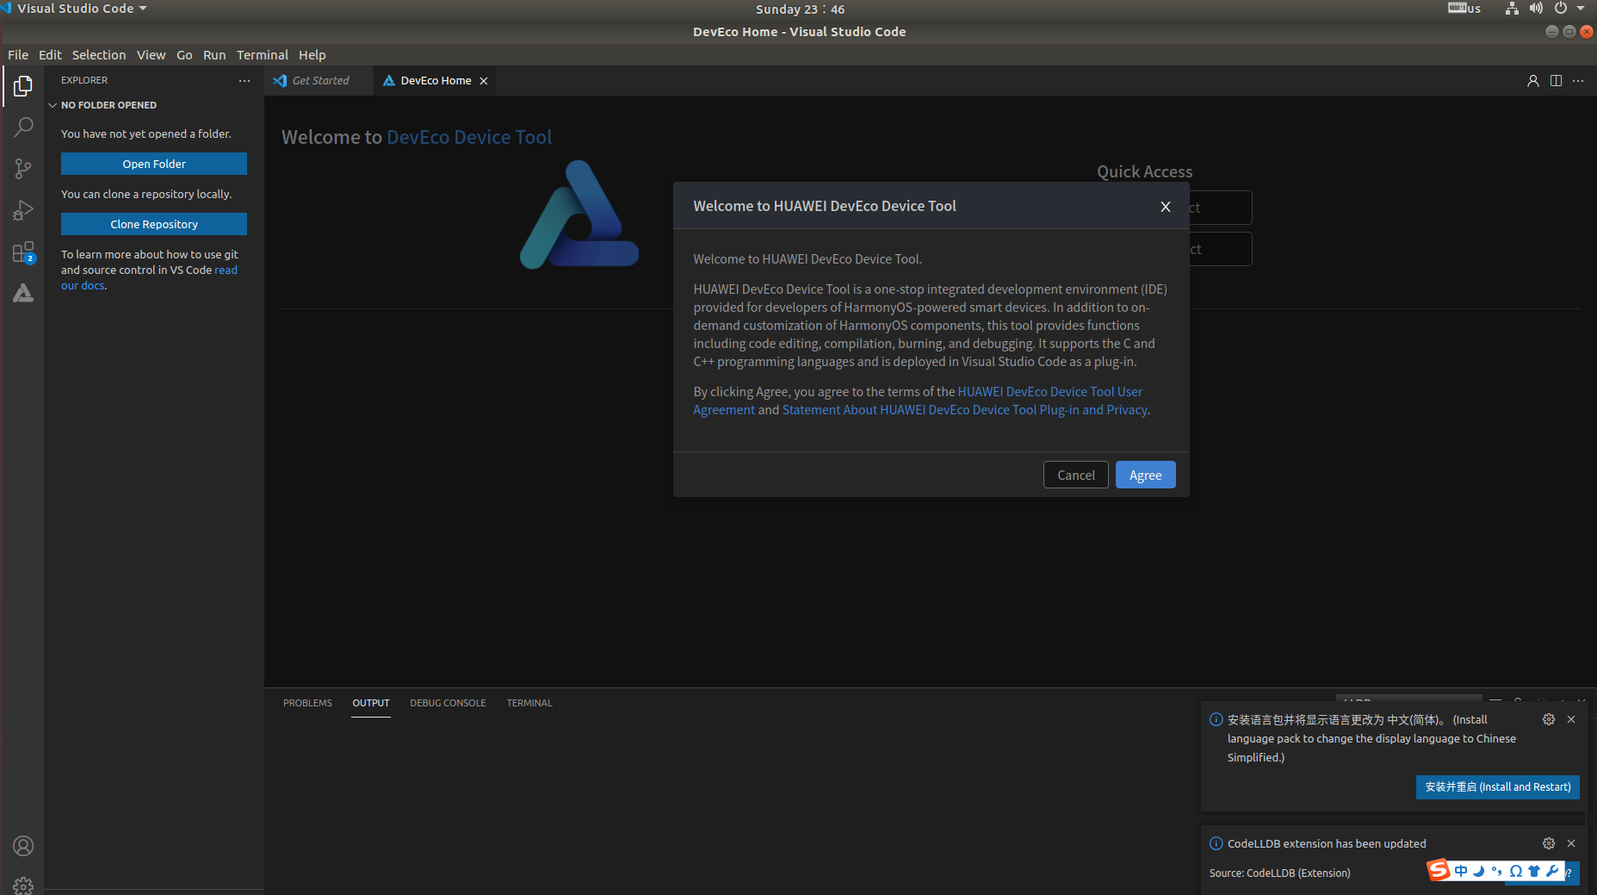The height and width of the screenshot is (895, 1597).
Task: Click Install and Restart language pack button
Action: click(x=1498, y=787)
